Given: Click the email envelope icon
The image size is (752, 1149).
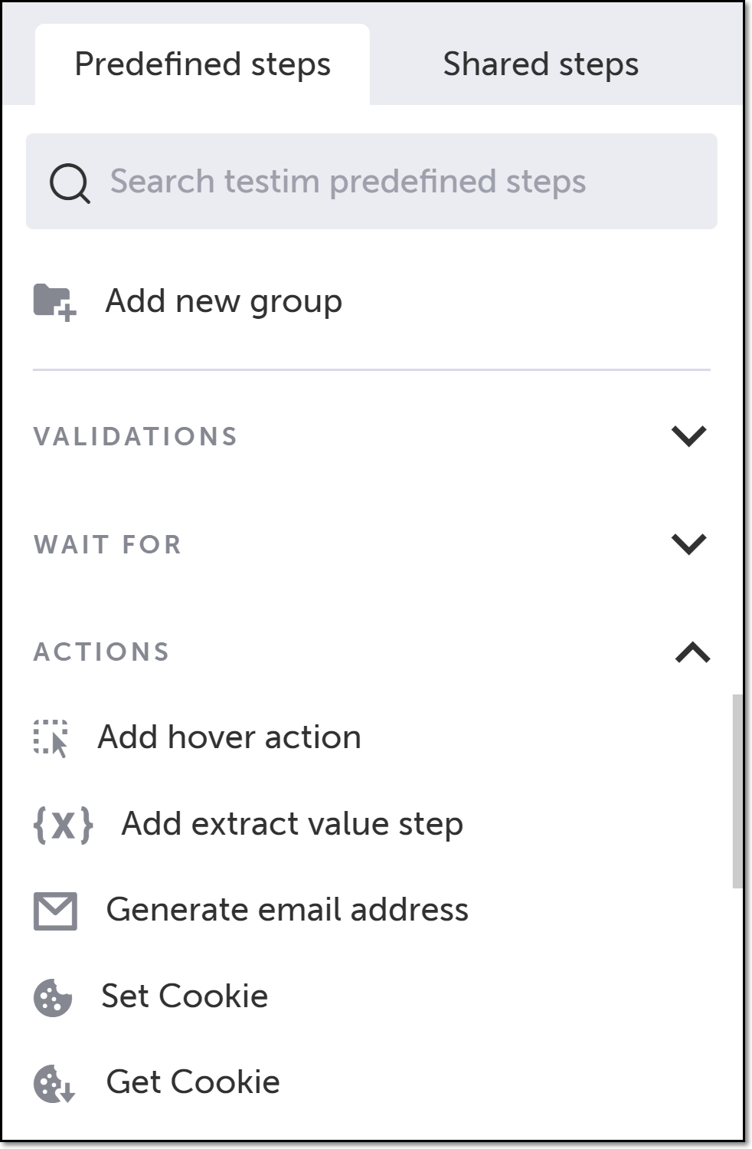Looking at the screenshot, I should point(55,911).
